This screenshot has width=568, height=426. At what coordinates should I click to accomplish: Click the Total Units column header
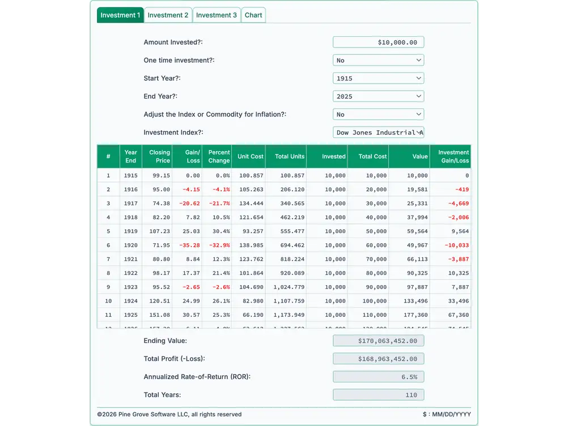click(286, 157)
